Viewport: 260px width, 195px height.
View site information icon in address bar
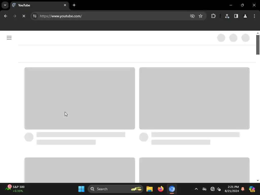point(35,16)
